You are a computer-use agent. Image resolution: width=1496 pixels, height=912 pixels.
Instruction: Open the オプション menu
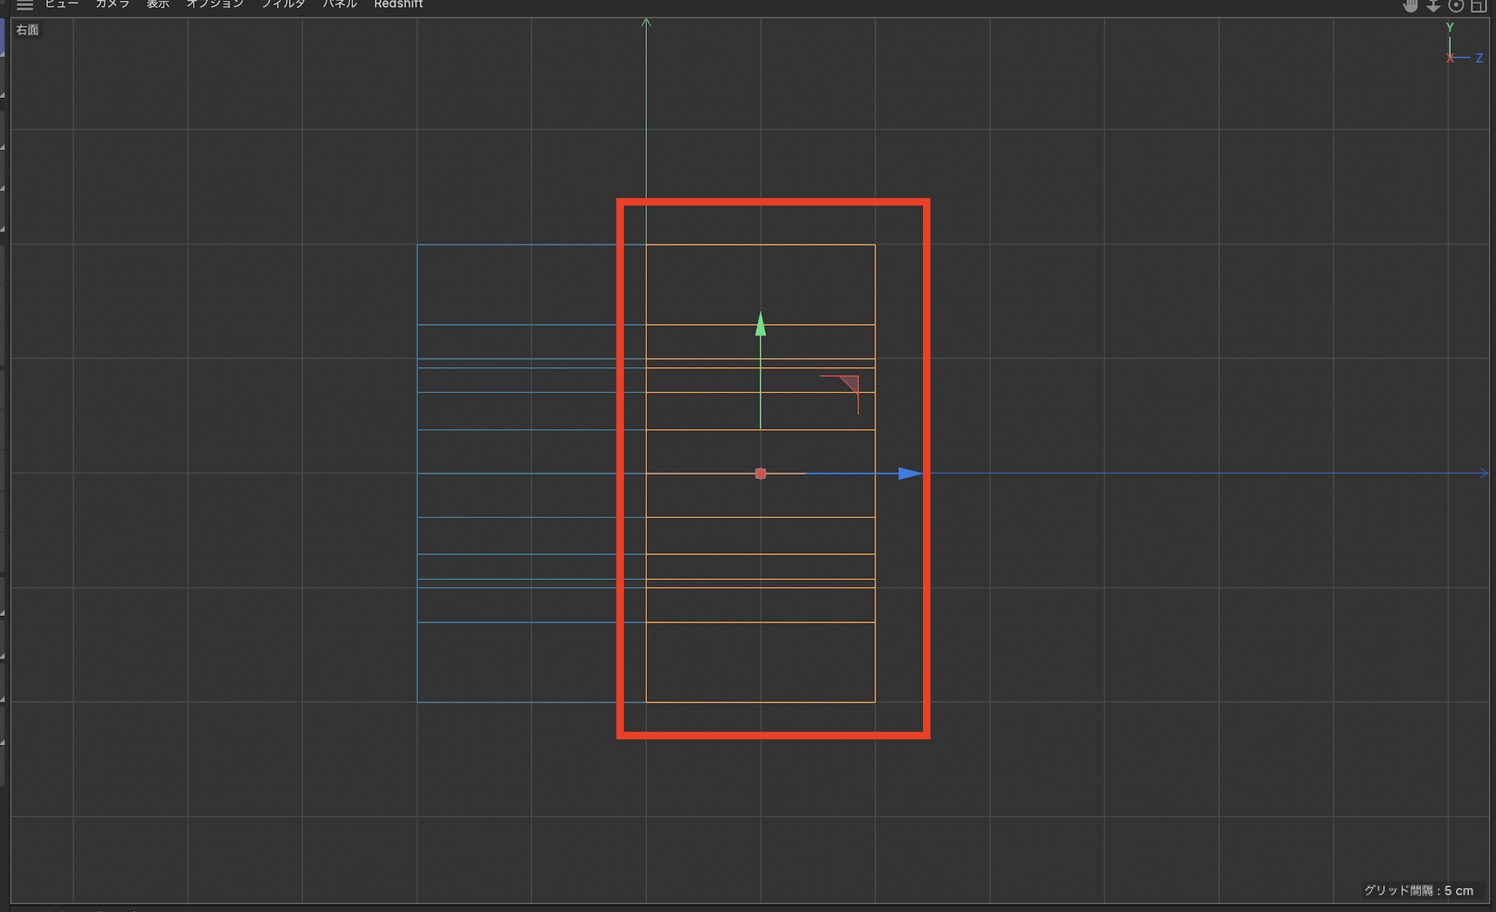(215, 4)
